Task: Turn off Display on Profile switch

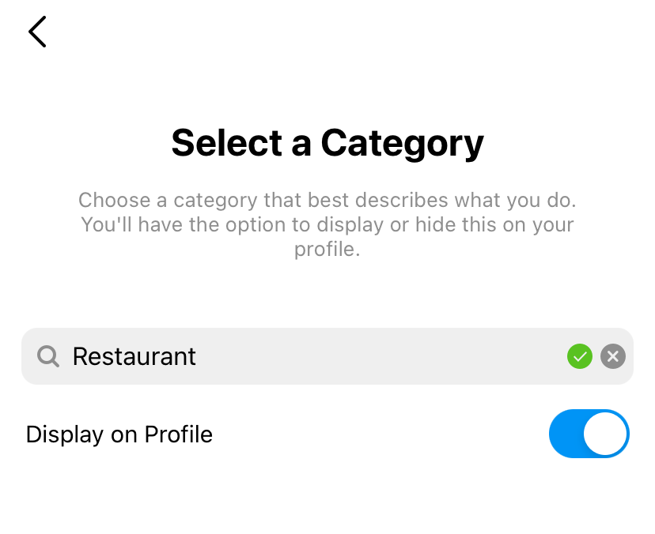Action: pos(589,434)
